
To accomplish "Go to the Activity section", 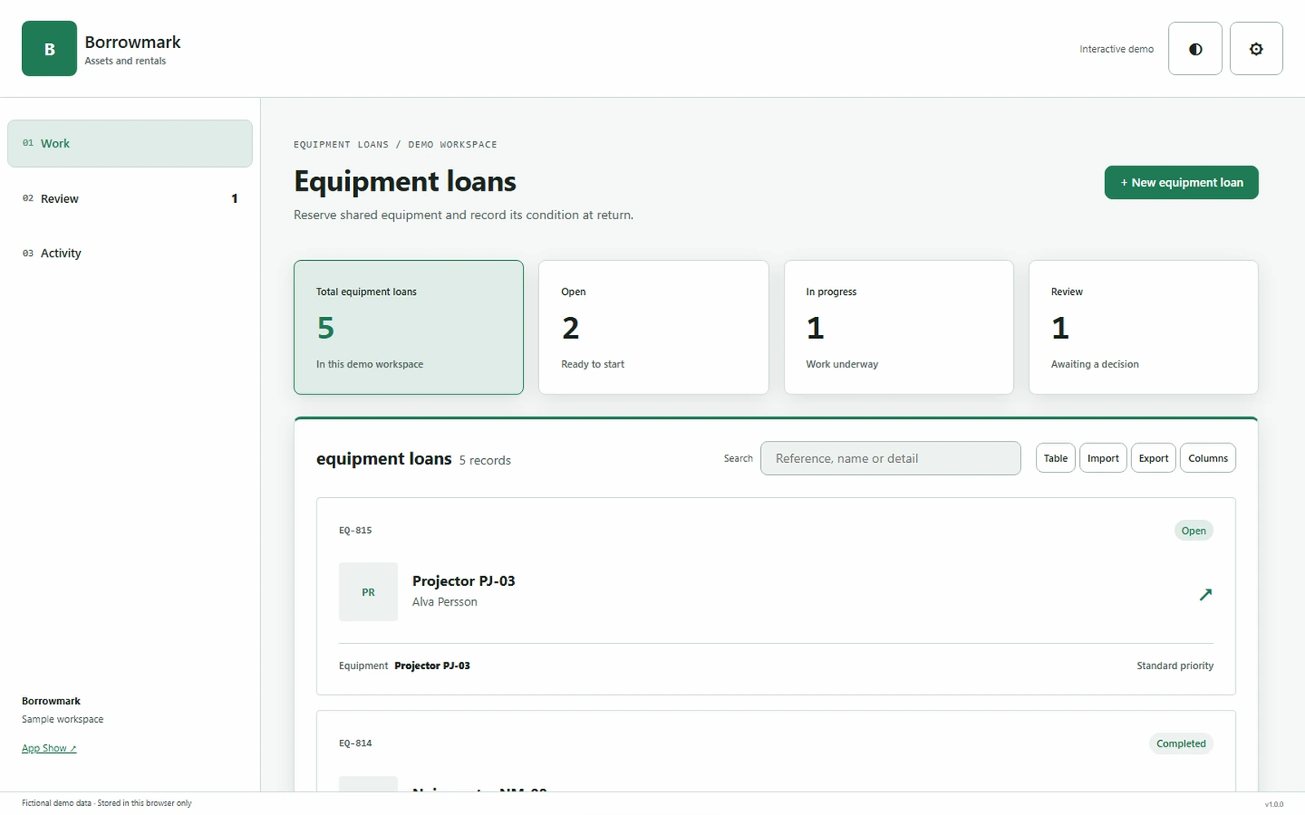I will (130, 253).
